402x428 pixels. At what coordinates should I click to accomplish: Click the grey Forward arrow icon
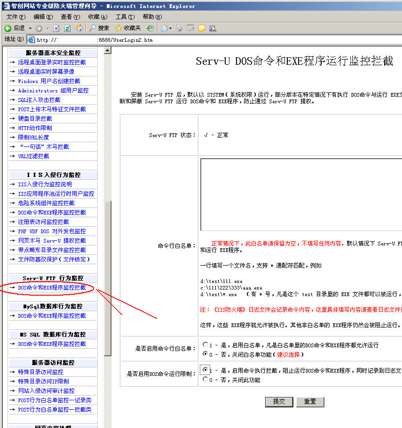coord(39,28)
